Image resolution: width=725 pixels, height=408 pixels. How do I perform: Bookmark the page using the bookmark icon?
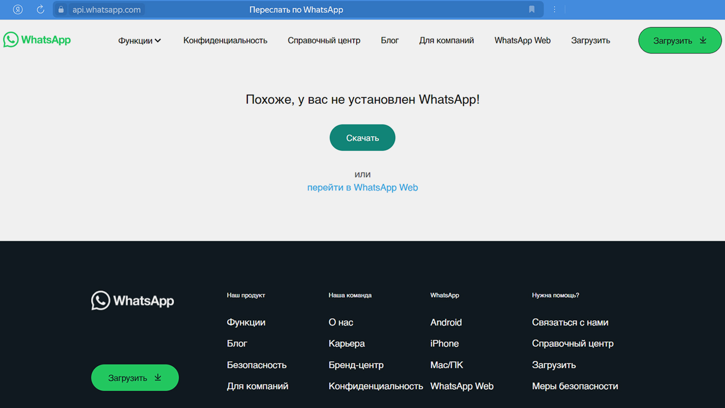pyautogui.click(x=532, y=9)
